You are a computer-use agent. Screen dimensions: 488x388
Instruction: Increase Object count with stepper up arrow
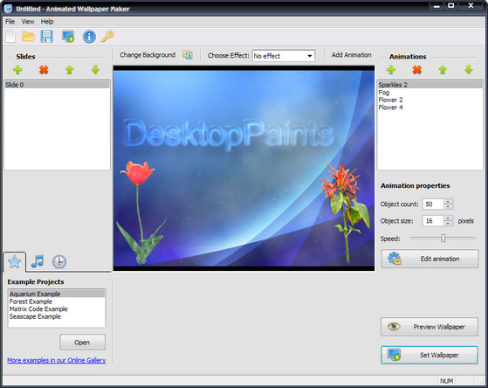(x=448, y=202)
